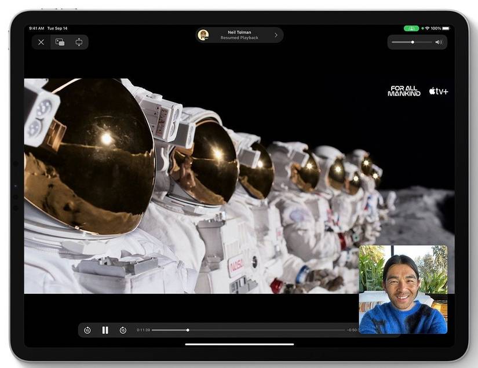Skip forward 15 seconds

[x=123, y=330]
